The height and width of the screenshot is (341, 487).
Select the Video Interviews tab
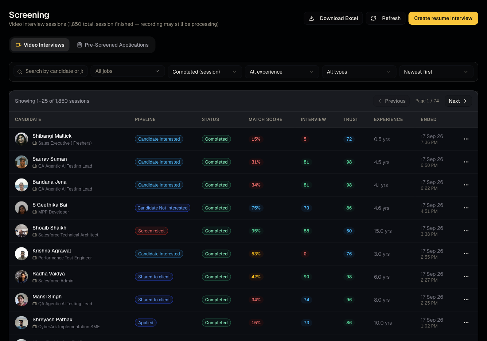[x=40, y=45]
